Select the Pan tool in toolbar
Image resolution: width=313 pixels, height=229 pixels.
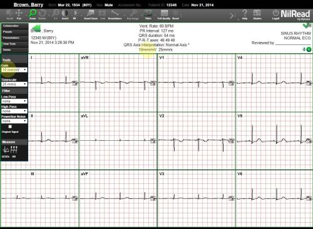(19, 14)
